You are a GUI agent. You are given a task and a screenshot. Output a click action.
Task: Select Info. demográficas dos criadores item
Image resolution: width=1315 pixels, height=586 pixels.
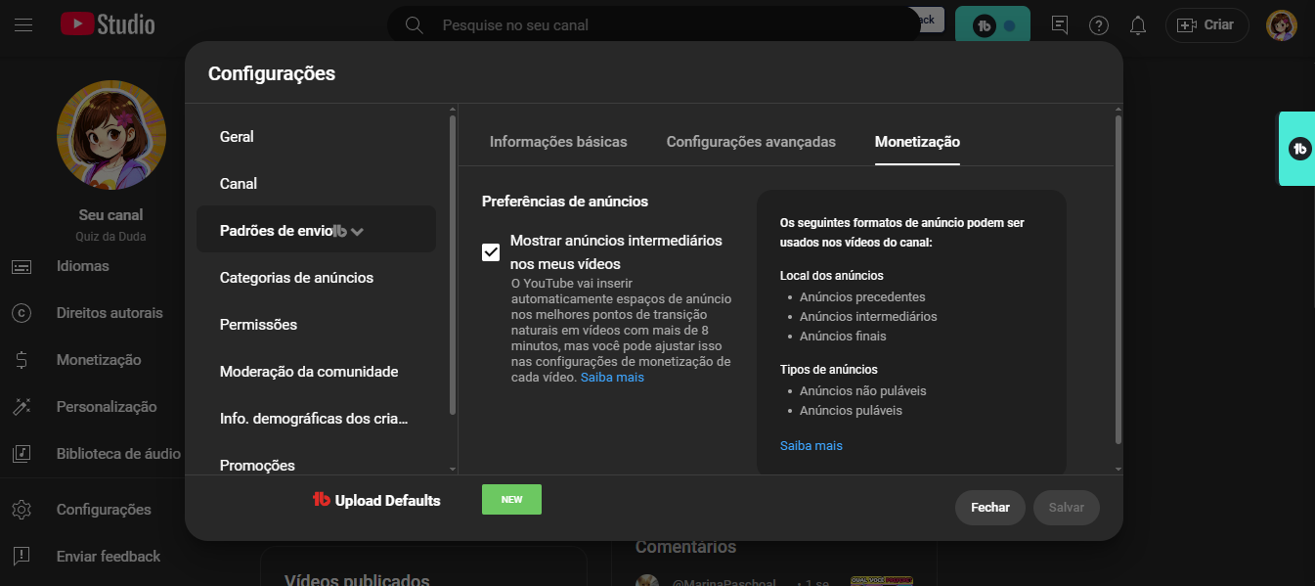pos(316,419)
